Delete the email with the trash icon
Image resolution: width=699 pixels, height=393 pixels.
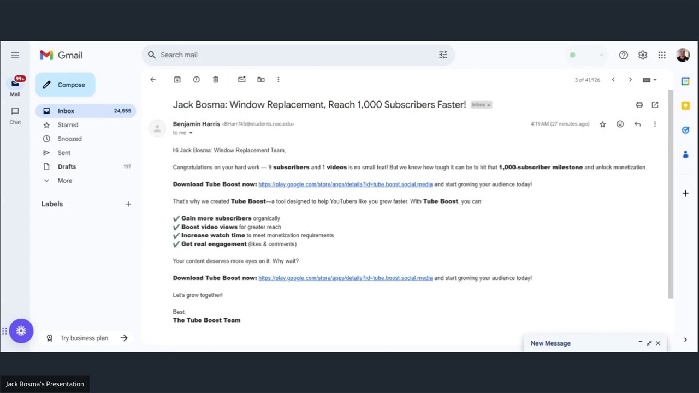pos(216,80)
